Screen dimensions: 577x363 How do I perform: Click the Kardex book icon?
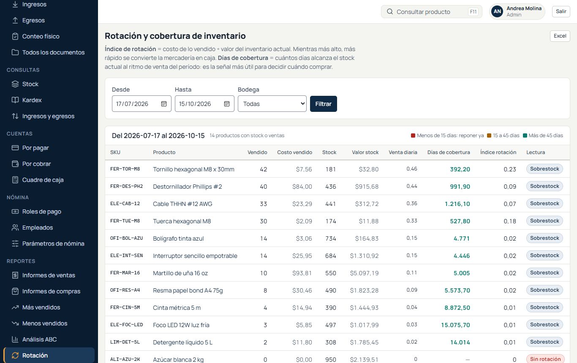coord(15,100)
